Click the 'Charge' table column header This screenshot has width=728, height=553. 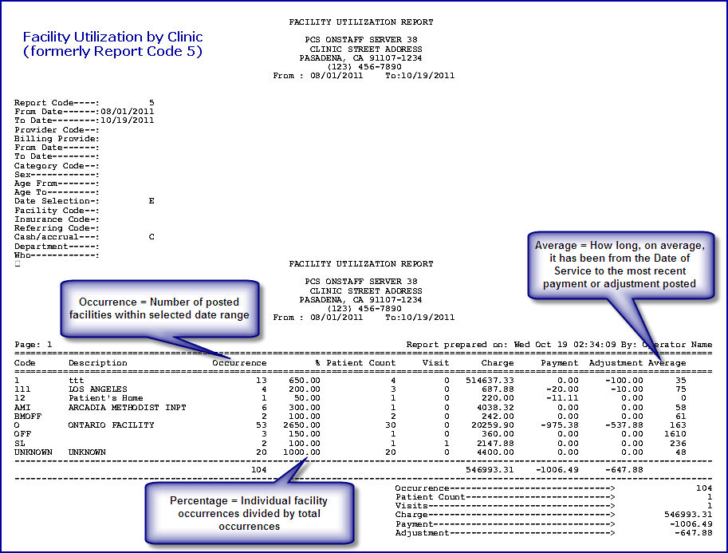click(x=498, y=363)
